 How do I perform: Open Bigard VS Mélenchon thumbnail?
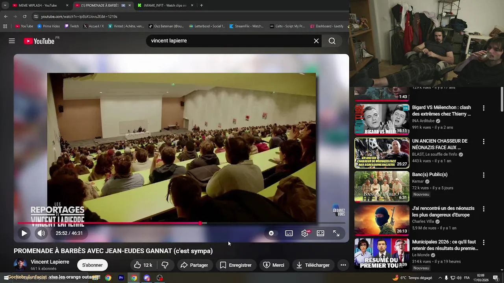click(382, 119)
